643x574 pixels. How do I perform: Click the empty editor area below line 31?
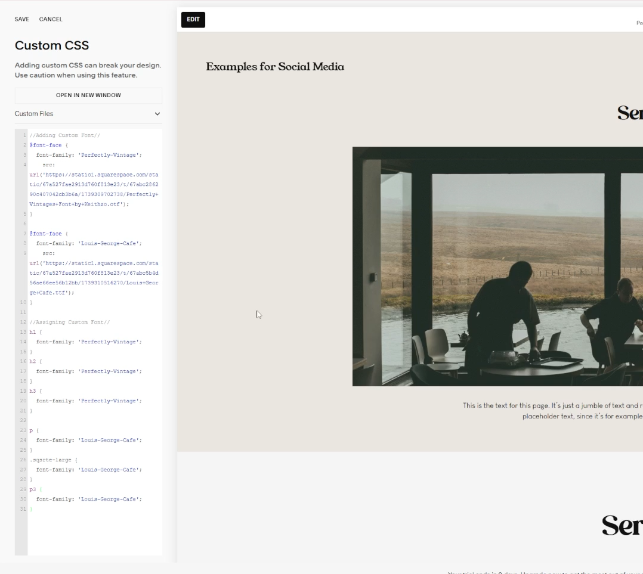tap(95, 535)
